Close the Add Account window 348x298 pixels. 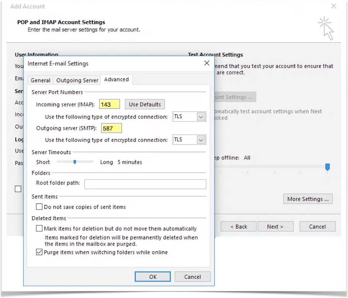(x=334, y=6)
